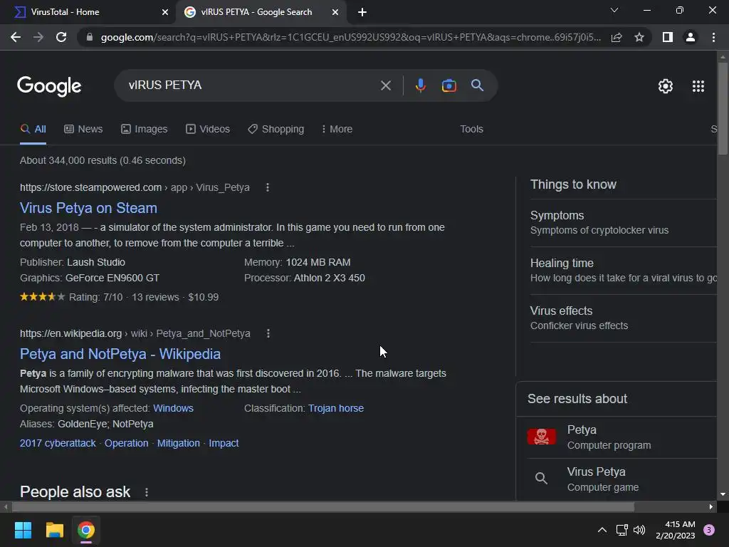Open Windows Start menu
The height and width of the screenshot is (547, 729).
(x=23, y=530)
